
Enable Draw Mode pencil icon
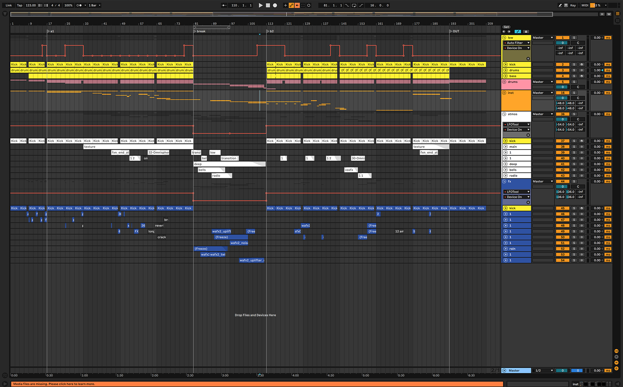pyautogui.click(x=560, y=5)
